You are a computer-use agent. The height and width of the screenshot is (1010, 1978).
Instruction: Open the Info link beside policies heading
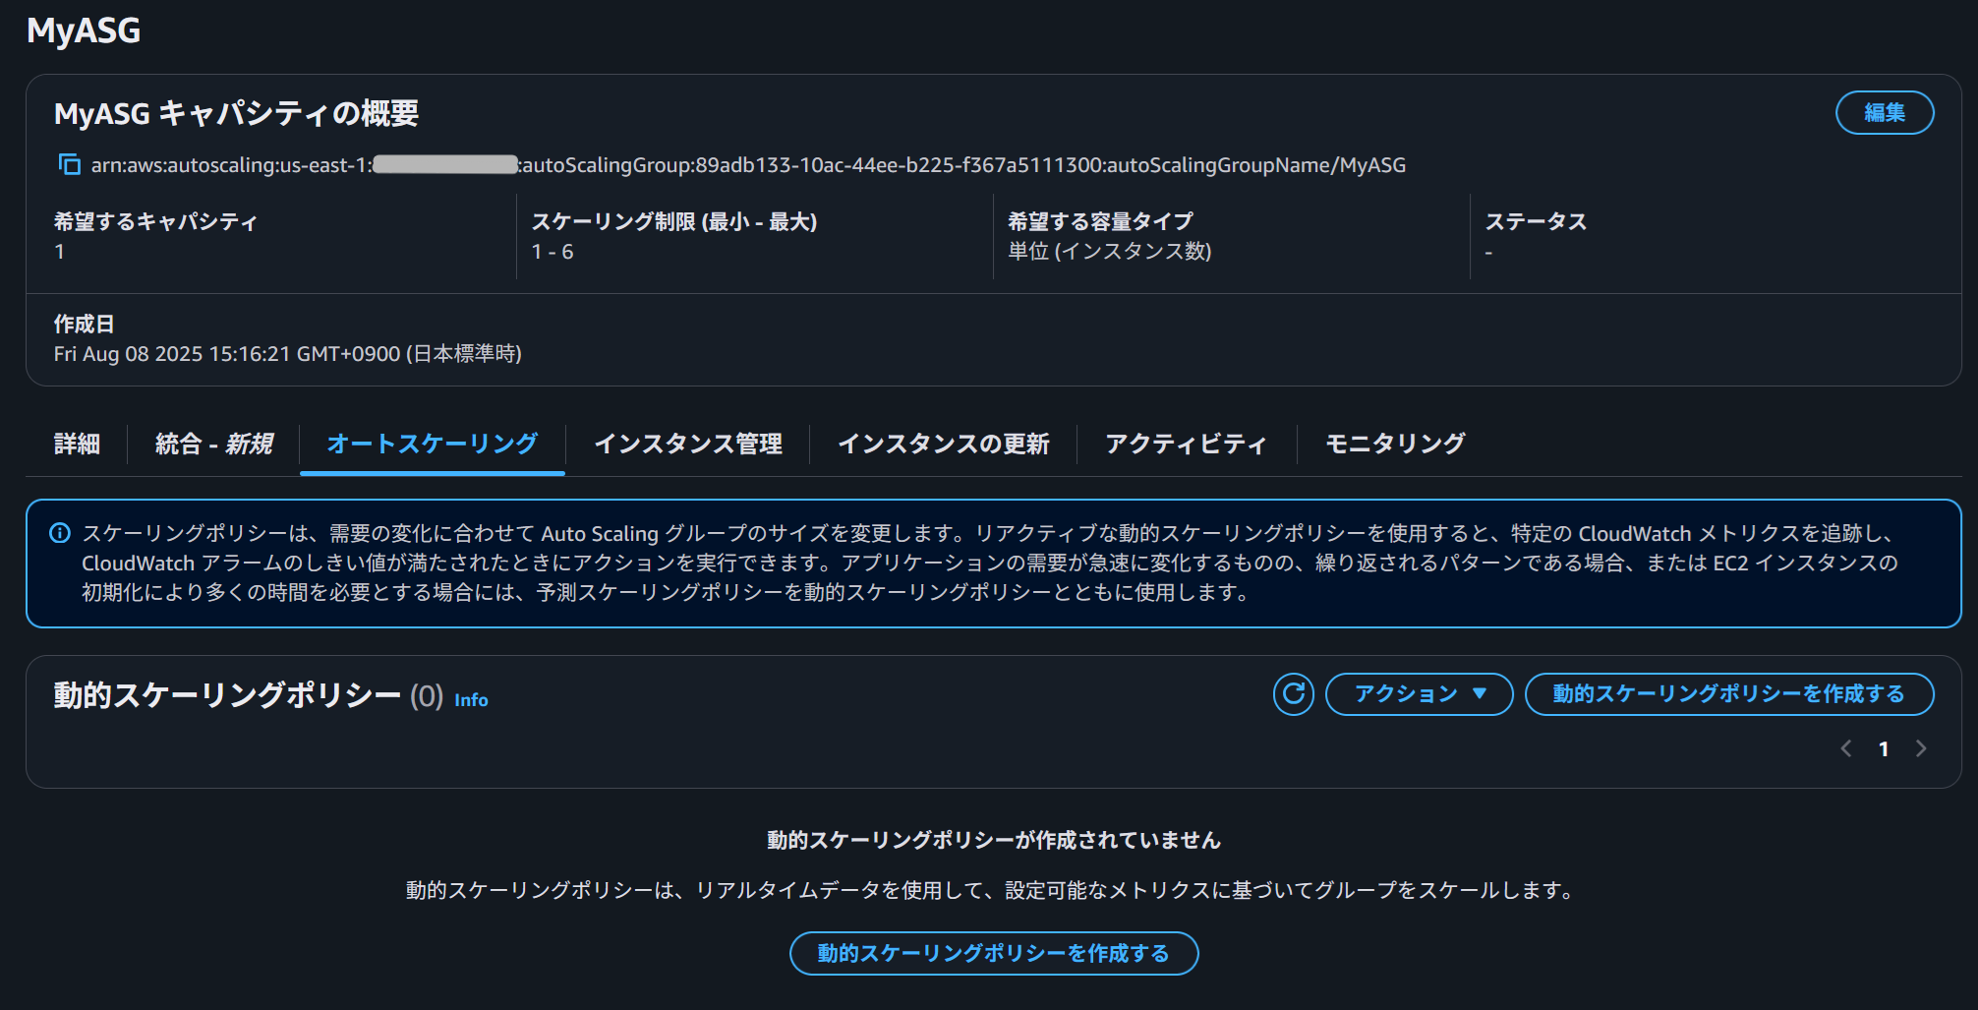(471, 699)
